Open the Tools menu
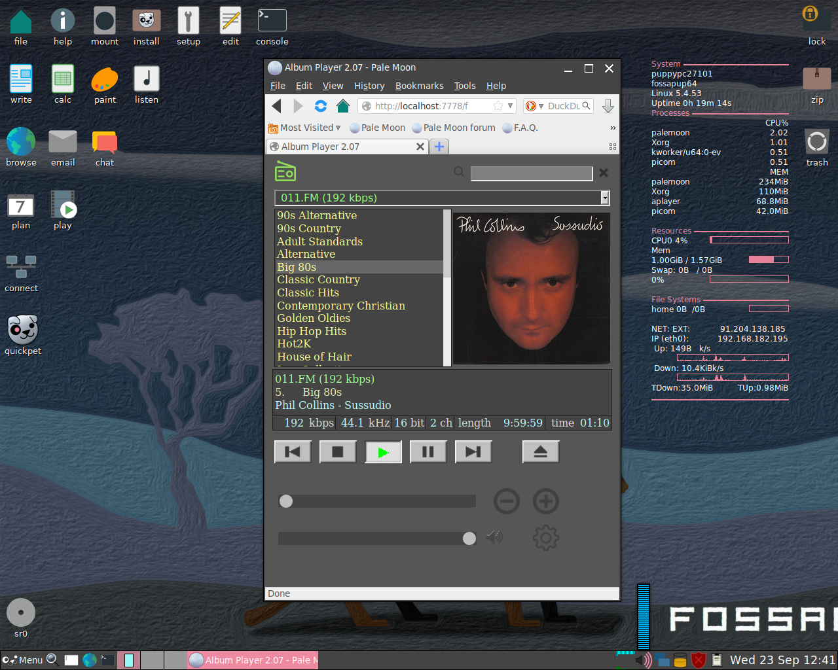This screenshot has width=838, height=670. (465, 86)
